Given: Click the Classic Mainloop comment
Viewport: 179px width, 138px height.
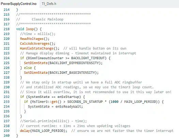Looking at the screenshot, I should point(47,19).
